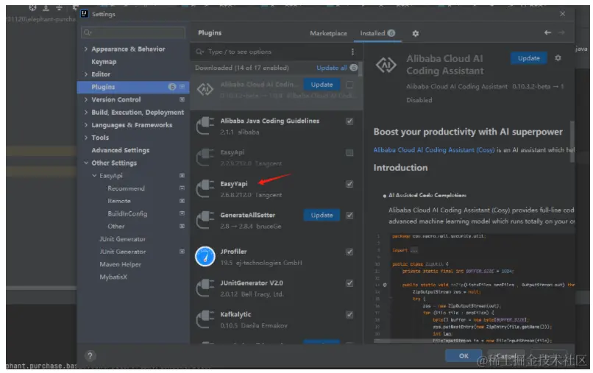This screenshot has width=593, height=373.
Task: Click the plugin description vertical scrollbar
Action: point(572,141)
